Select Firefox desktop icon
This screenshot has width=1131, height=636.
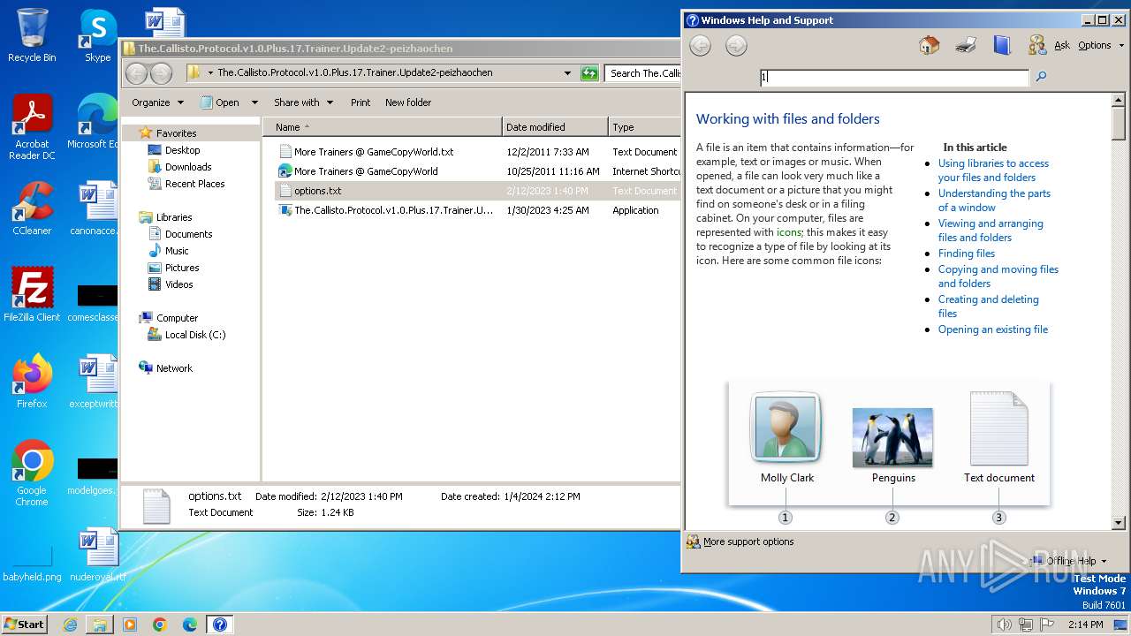32,382
